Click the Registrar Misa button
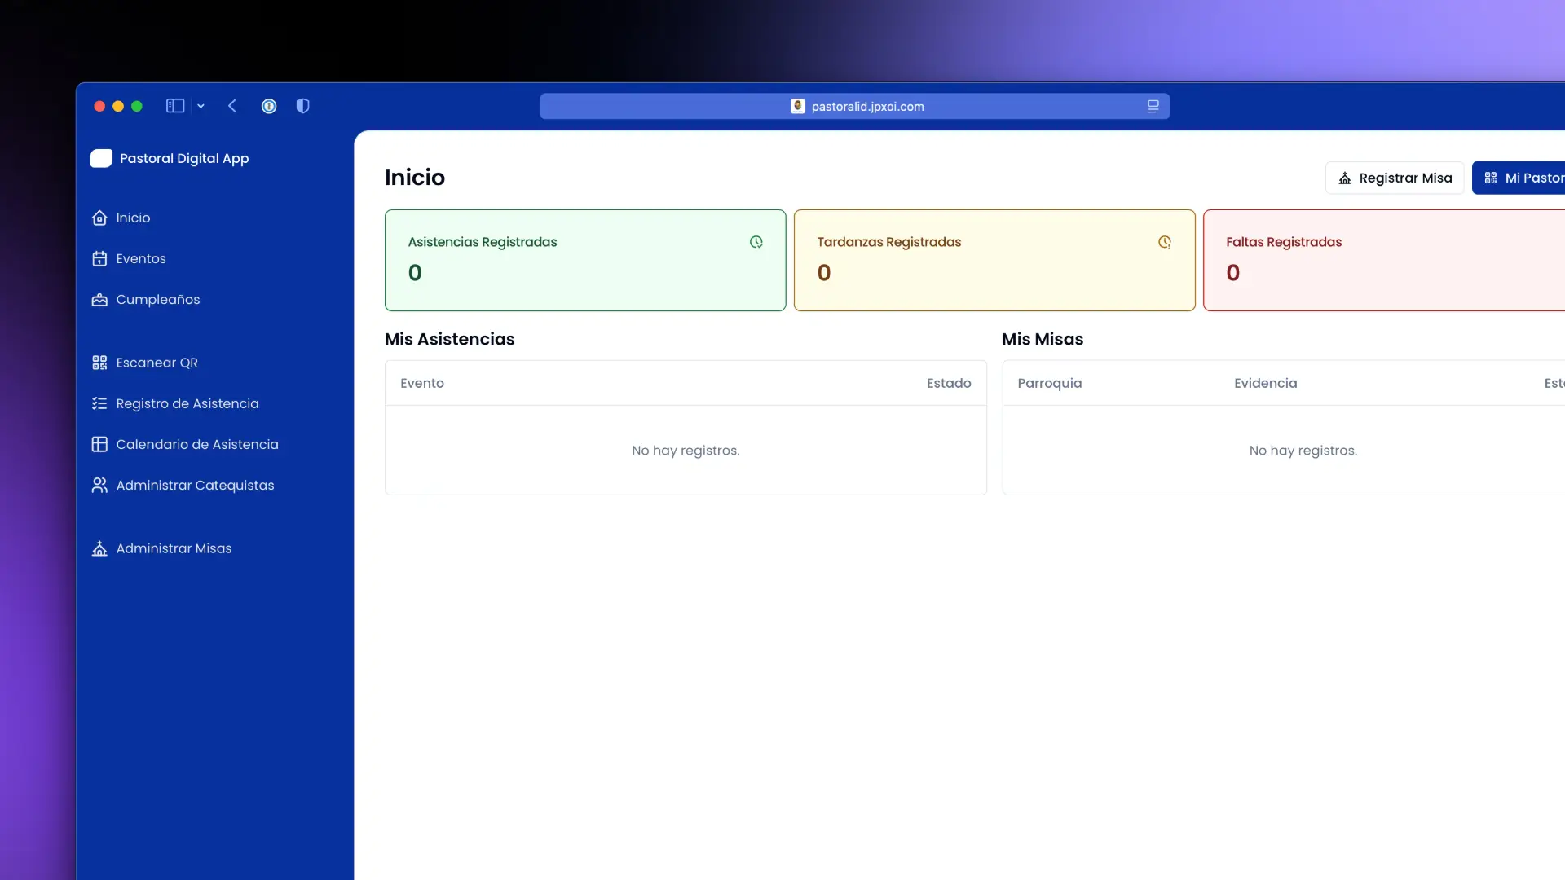The width and height of the screenshot is (1565, 880). click(1395, 178)
